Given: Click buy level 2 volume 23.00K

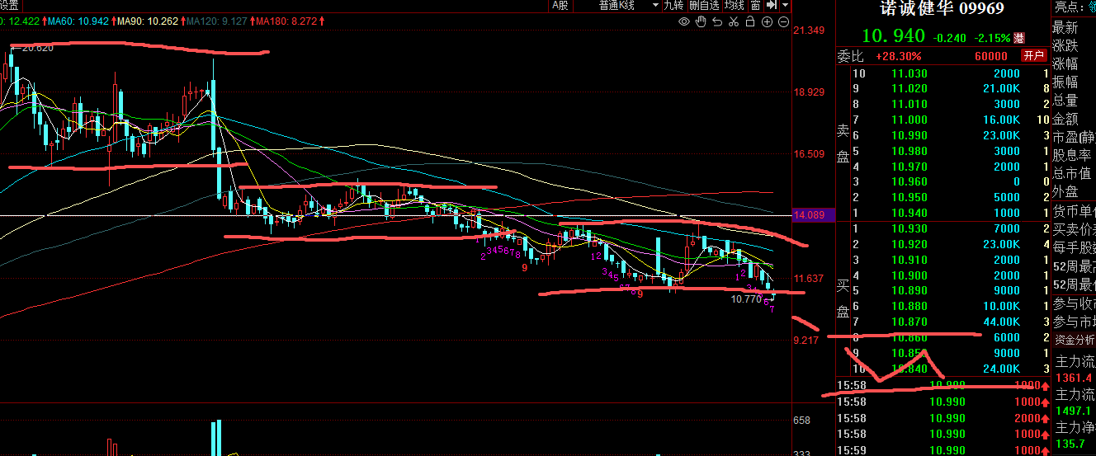Looking at the screenshot, I should tap(1001, 244).
